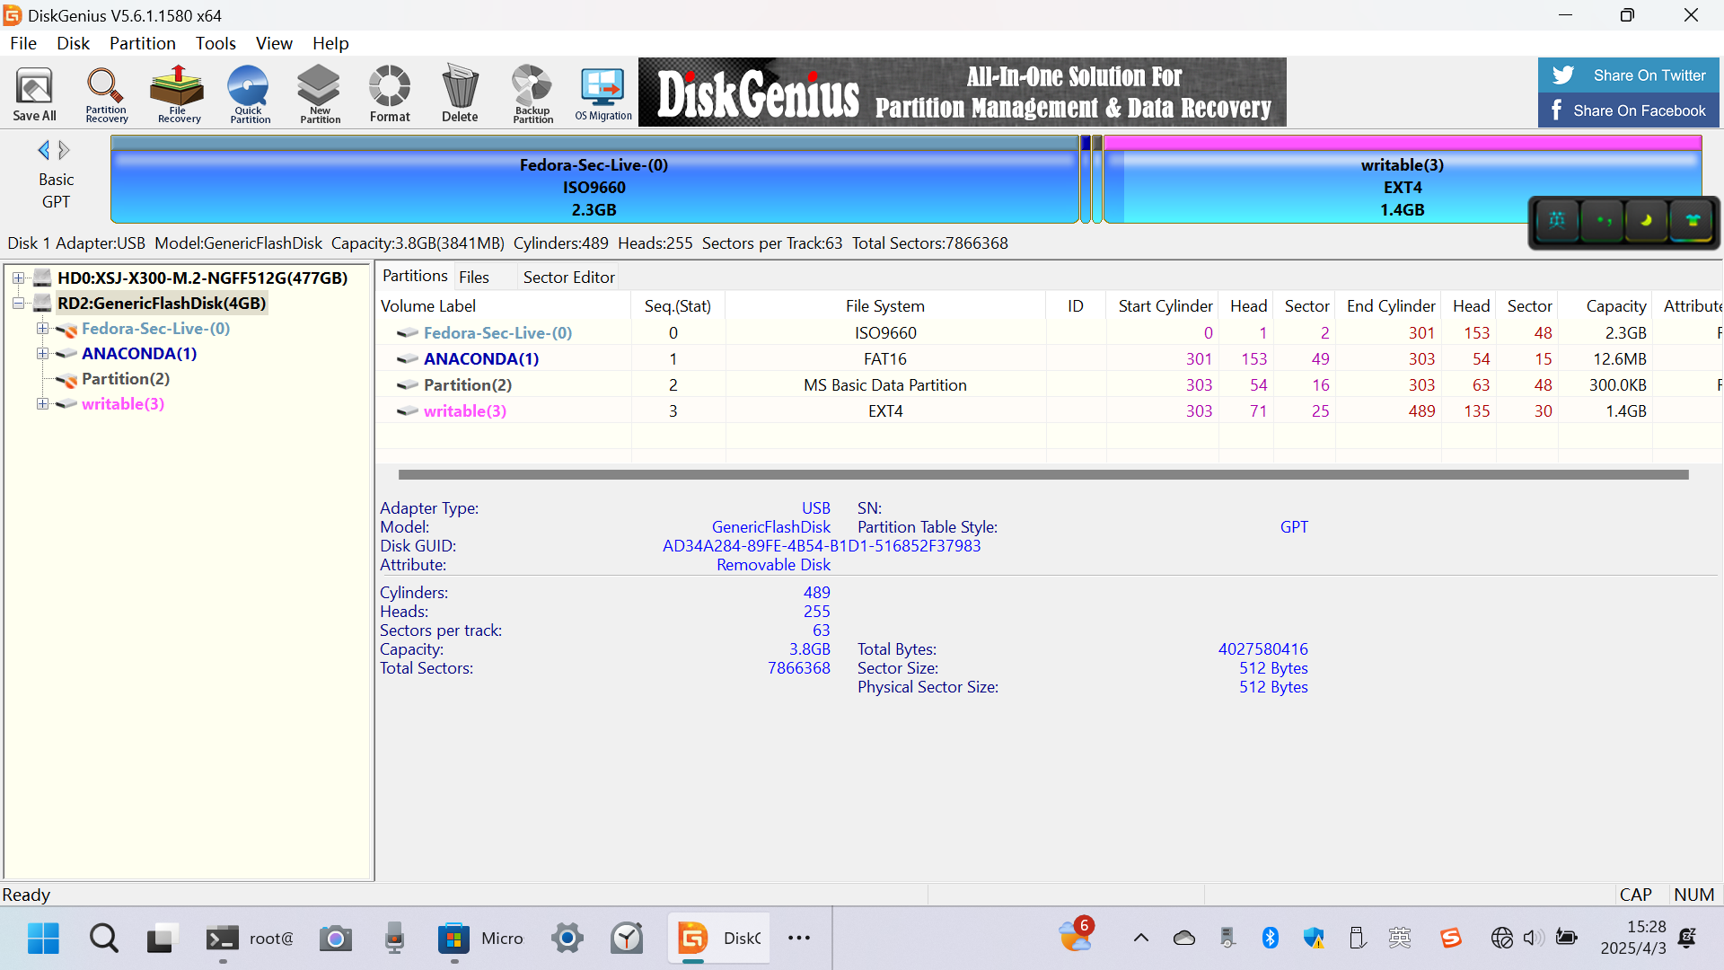Create a New Partition via toolbar
Viewport: 1724px width, 970px height.
tap(320, 93)
